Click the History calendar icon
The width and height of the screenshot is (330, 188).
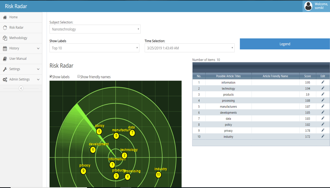tap(5, 48)
